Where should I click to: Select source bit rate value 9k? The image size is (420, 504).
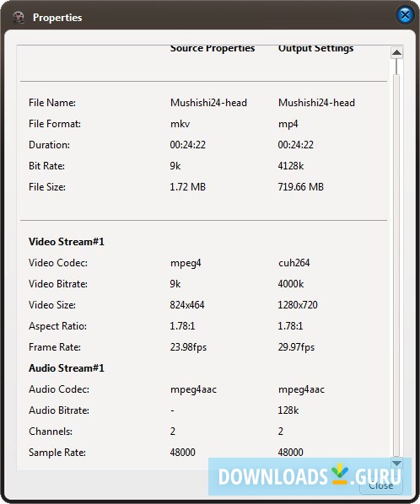175,166
